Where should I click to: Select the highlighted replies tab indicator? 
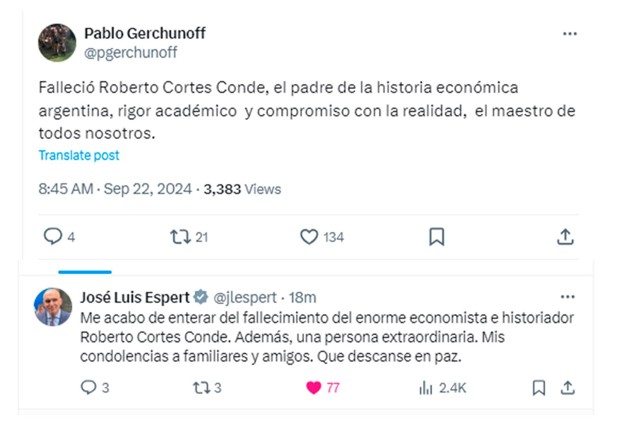[85, 272]
